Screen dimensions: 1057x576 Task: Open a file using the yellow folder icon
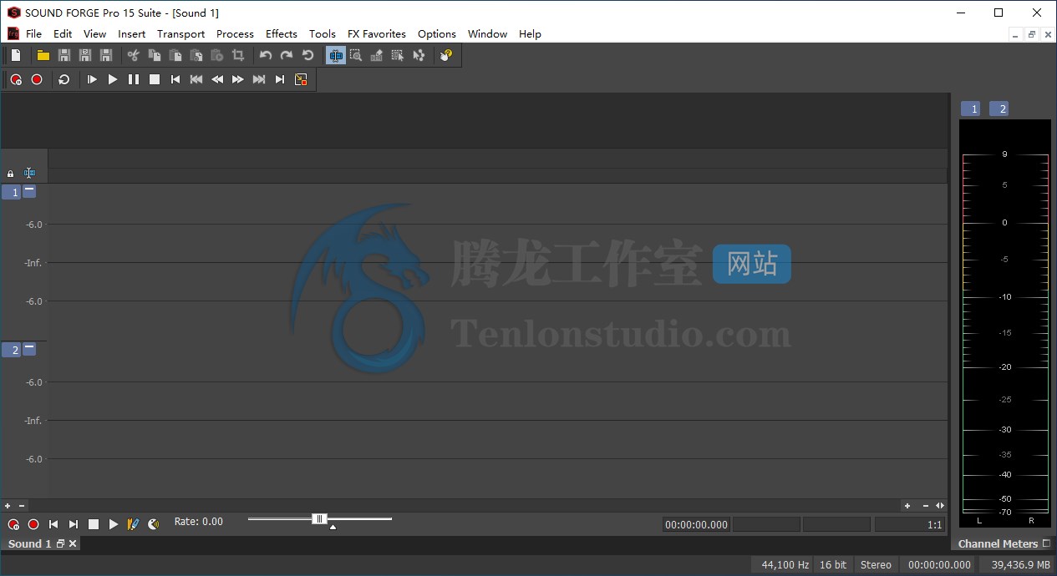43,55
